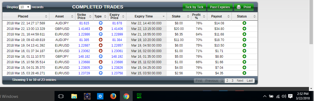Print the completed trades table
Image resolution: width=314 pixels, height=101 pixels.
[244, 7]
